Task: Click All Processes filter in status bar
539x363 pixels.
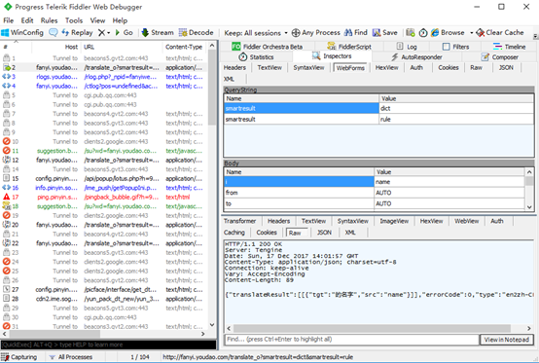Action: click(71, 357)
